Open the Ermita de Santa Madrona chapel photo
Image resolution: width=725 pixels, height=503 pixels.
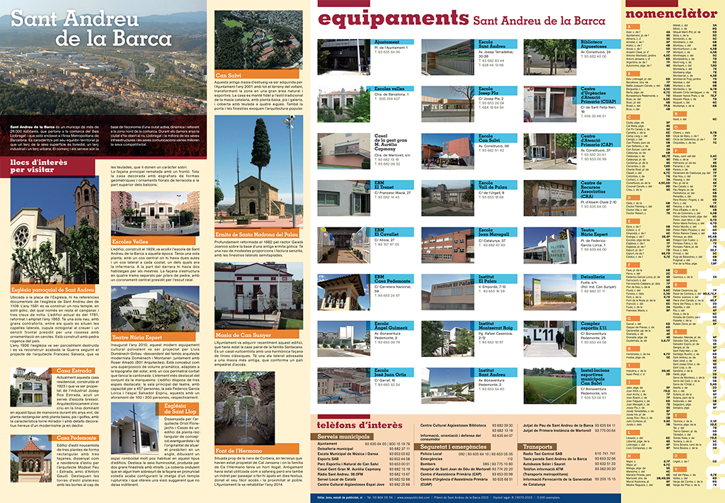point(259,171)
